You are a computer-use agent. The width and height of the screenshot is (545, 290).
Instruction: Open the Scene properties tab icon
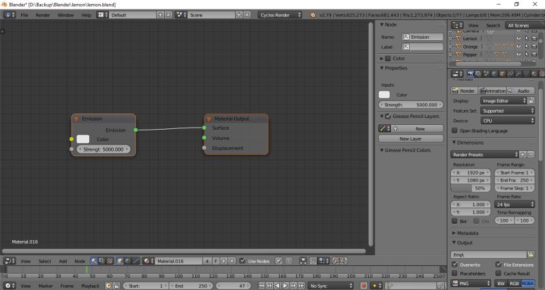(486, 74)
